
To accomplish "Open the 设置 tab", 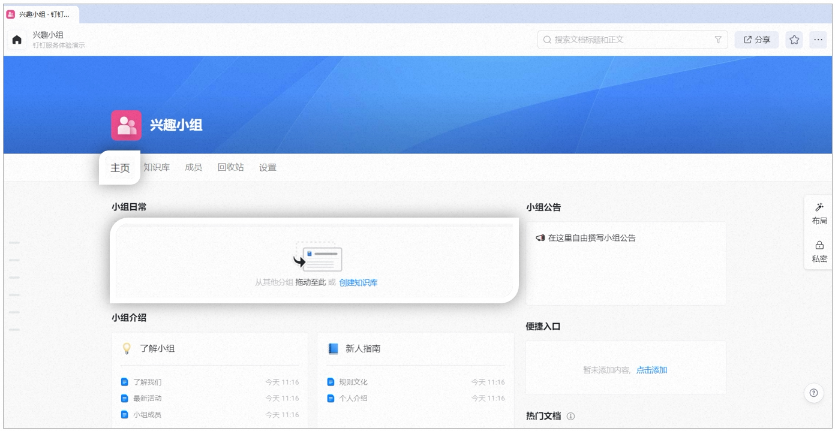I will 268,167.
